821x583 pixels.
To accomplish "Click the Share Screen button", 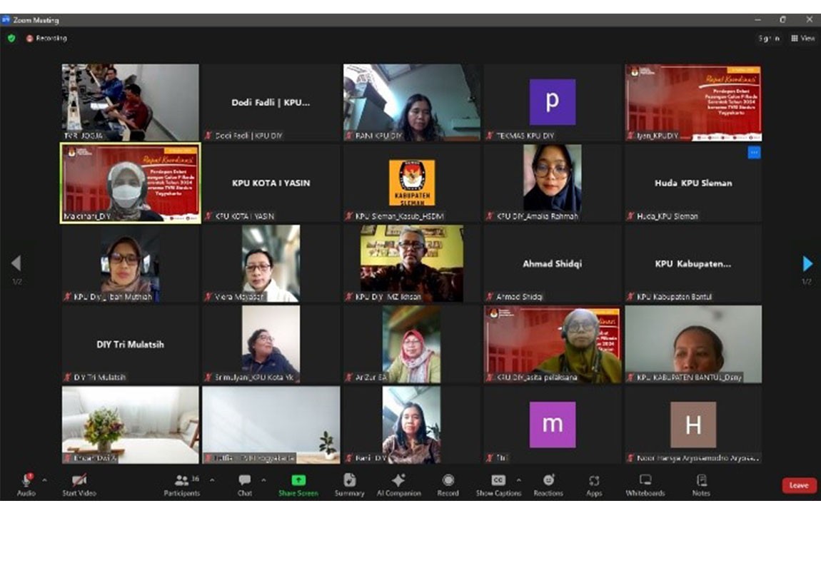I will pyautogui.click(x=298, y=485).
